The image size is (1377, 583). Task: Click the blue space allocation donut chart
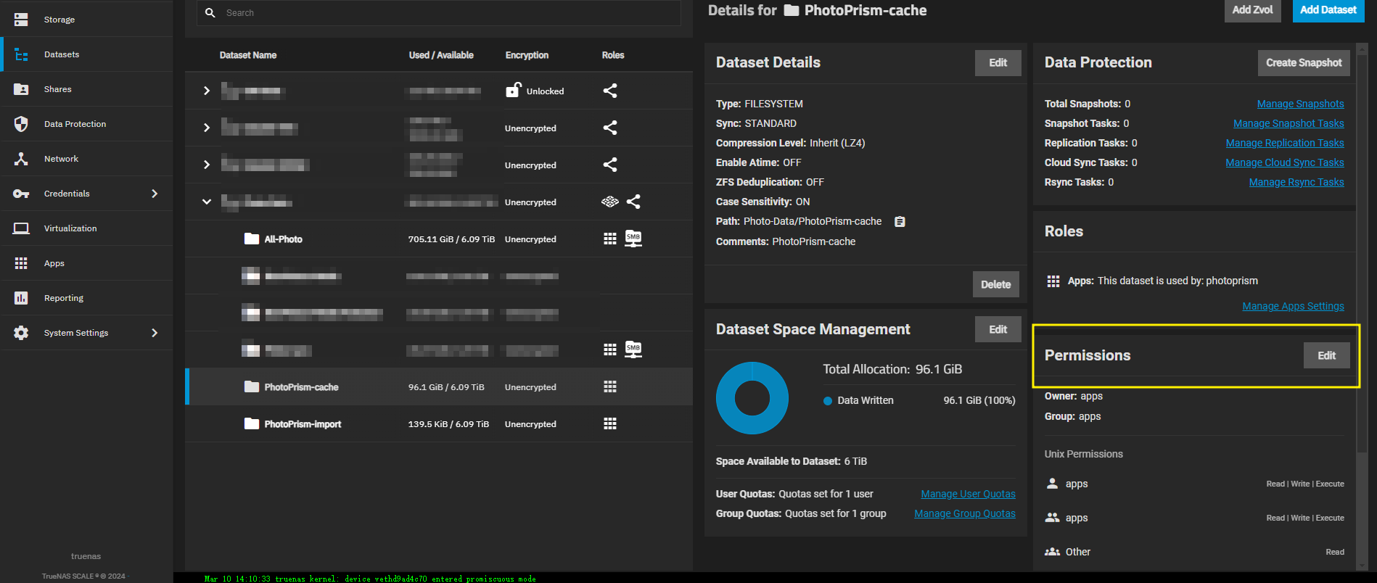click(x=752, y=398)
